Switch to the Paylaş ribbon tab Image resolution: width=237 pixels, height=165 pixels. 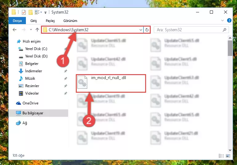pyautogui.click(x=50, y=21)
